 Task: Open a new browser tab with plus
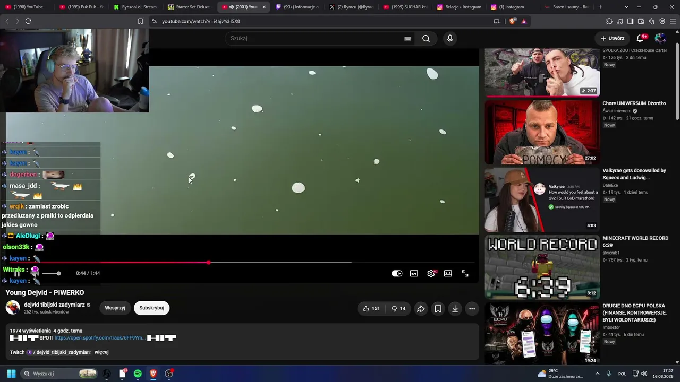click(x=600, y=7)
